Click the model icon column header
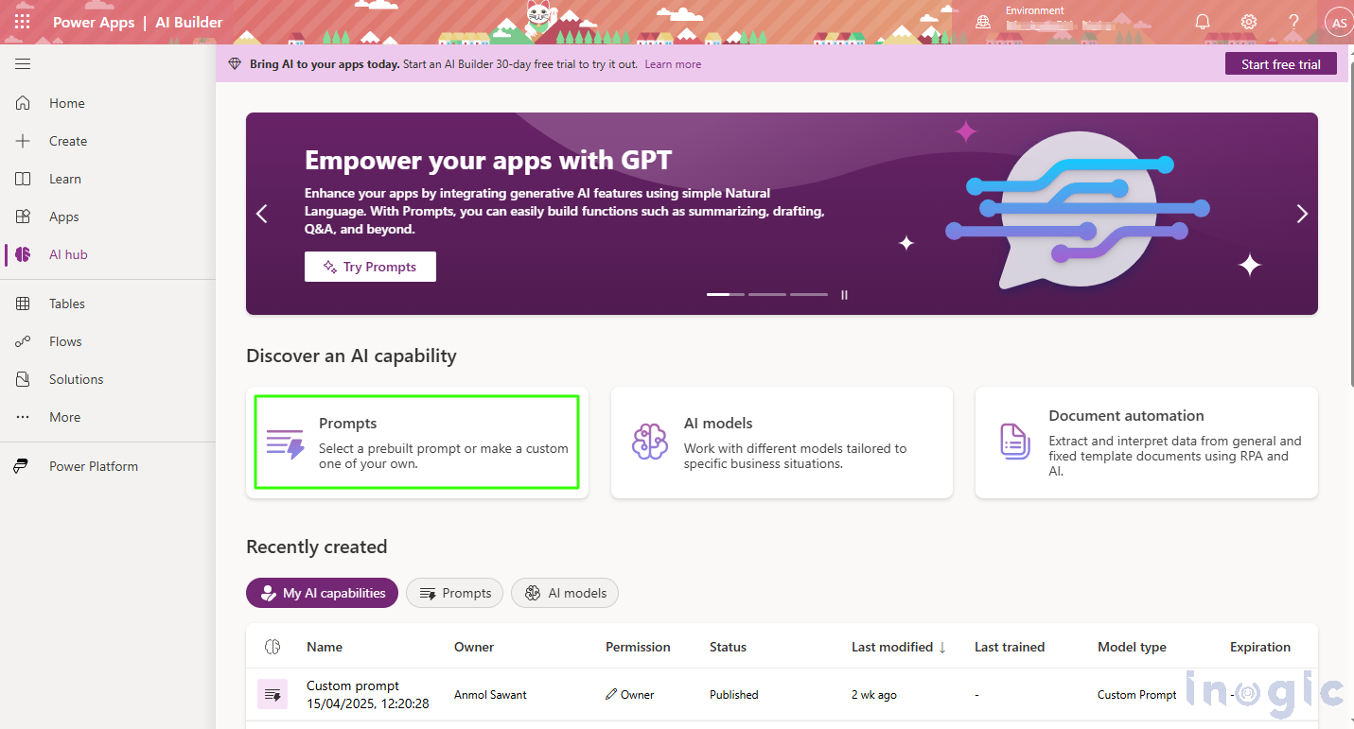The height and width of the screenshot is (729, 1354). [x=273, y=647]
